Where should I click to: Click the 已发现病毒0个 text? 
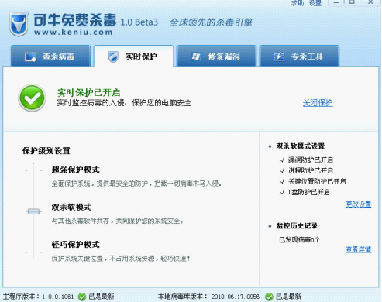coord(300,240)
